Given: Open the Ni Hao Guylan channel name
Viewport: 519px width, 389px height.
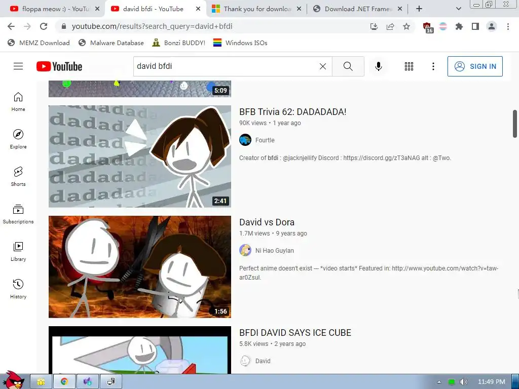Looking at the screenshot, I should tap(274, 251).
